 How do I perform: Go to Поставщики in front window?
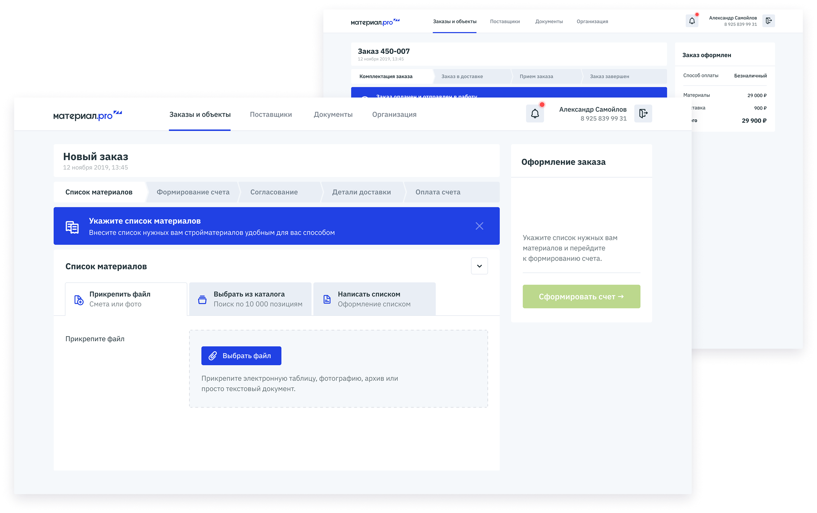point(271,114)
